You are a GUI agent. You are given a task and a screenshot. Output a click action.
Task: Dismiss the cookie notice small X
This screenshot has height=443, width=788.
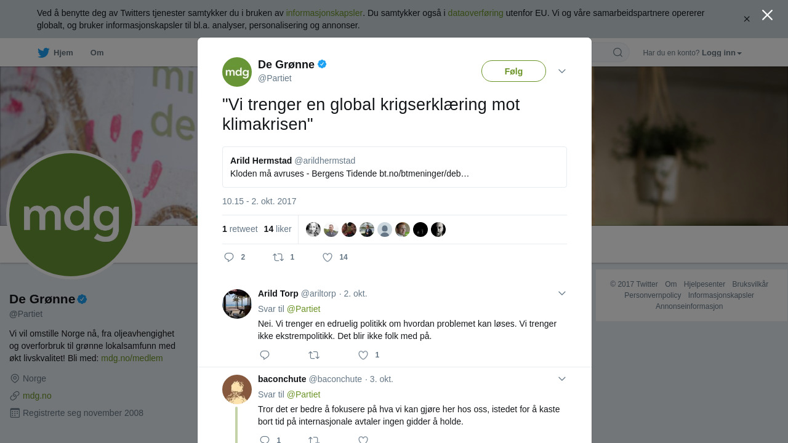(747, 19)
